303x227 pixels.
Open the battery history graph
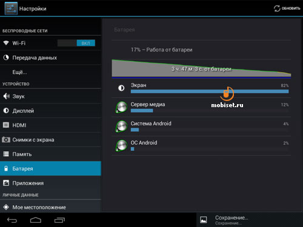tap(201, 68)
